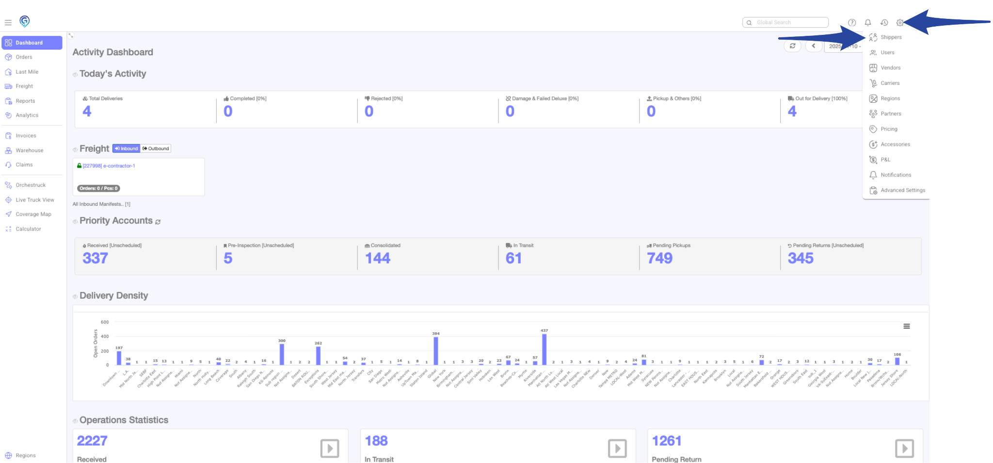Select Shippers from the settings menu
Screen dimensions: 993x463
(891, 37)
